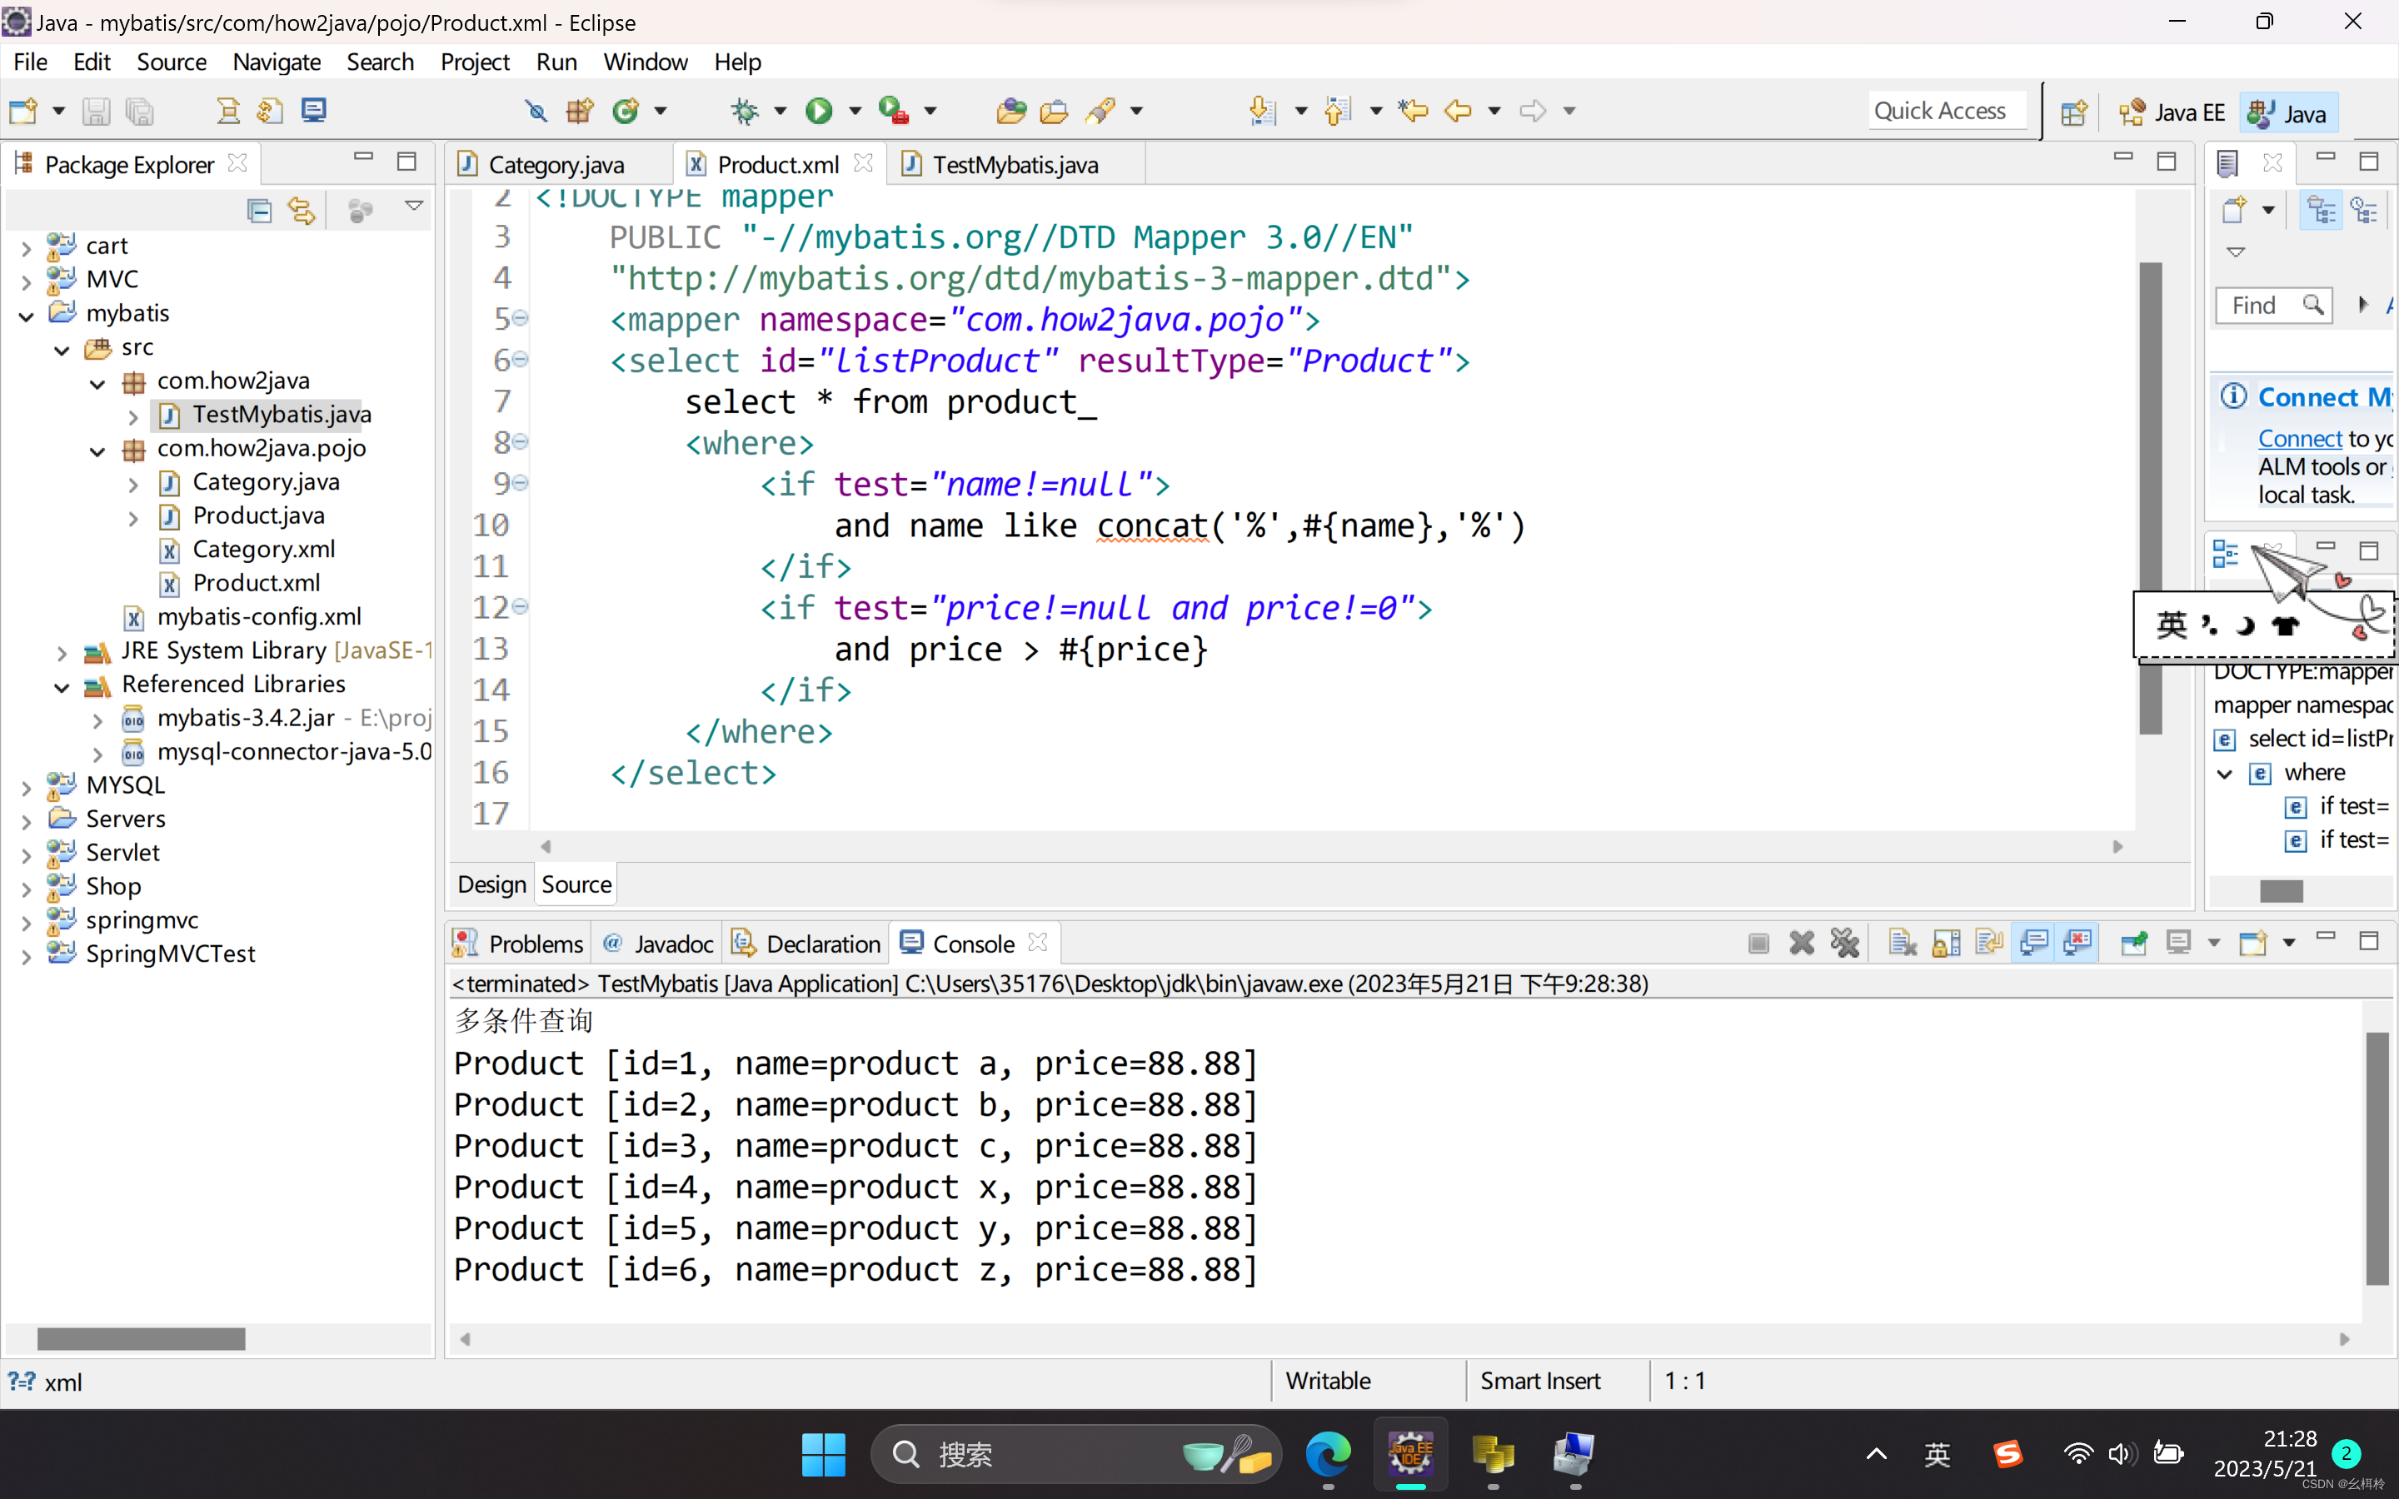Click the Debug bug icon
The height and width of the screenshot is (1499, 2399).
pyautogui.click(x=745, y=111)
